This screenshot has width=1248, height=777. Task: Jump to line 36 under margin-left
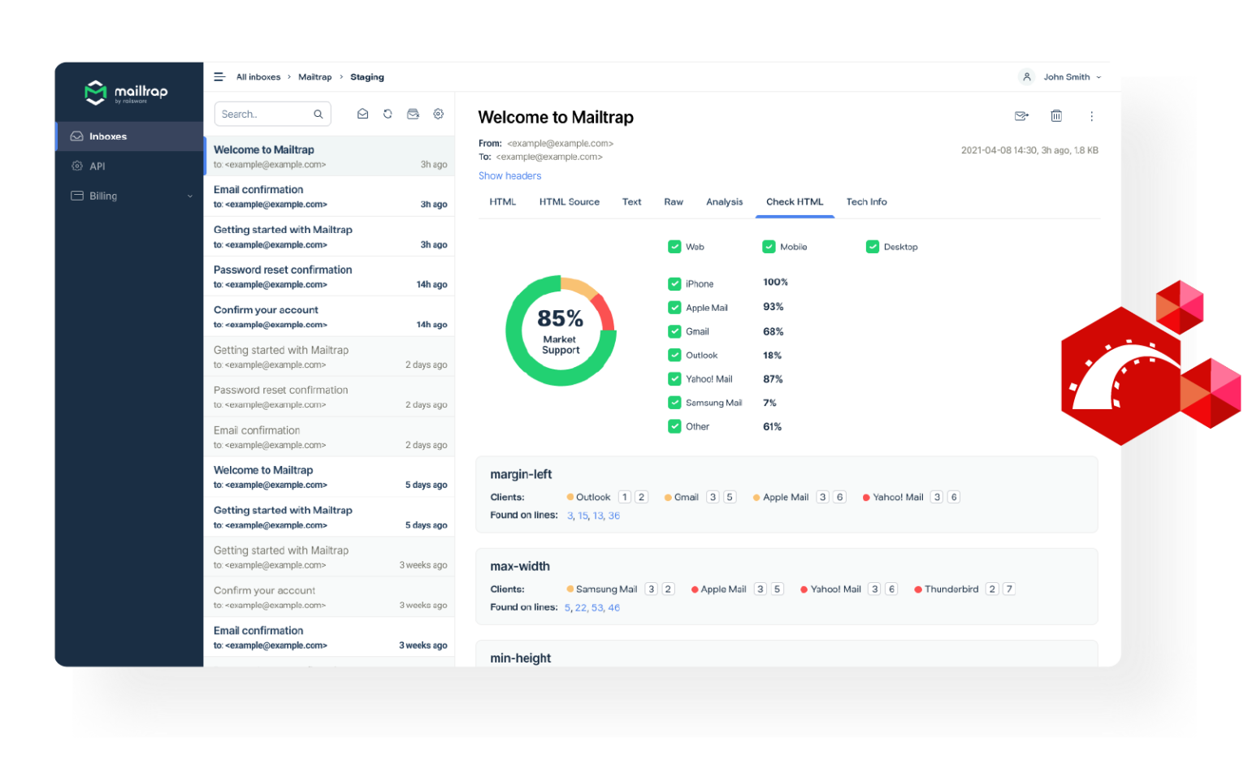(614, 516)
